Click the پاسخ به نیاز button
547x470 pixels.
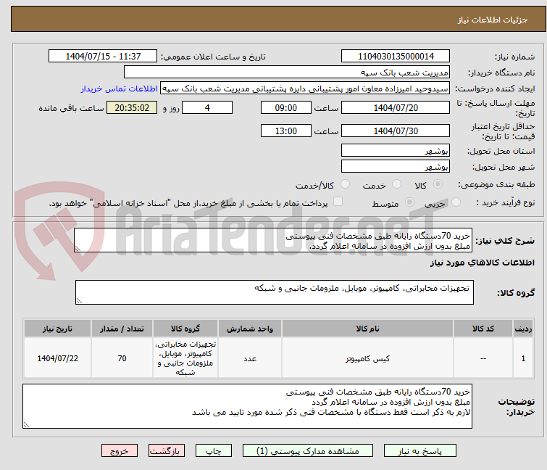coord(419,451)
